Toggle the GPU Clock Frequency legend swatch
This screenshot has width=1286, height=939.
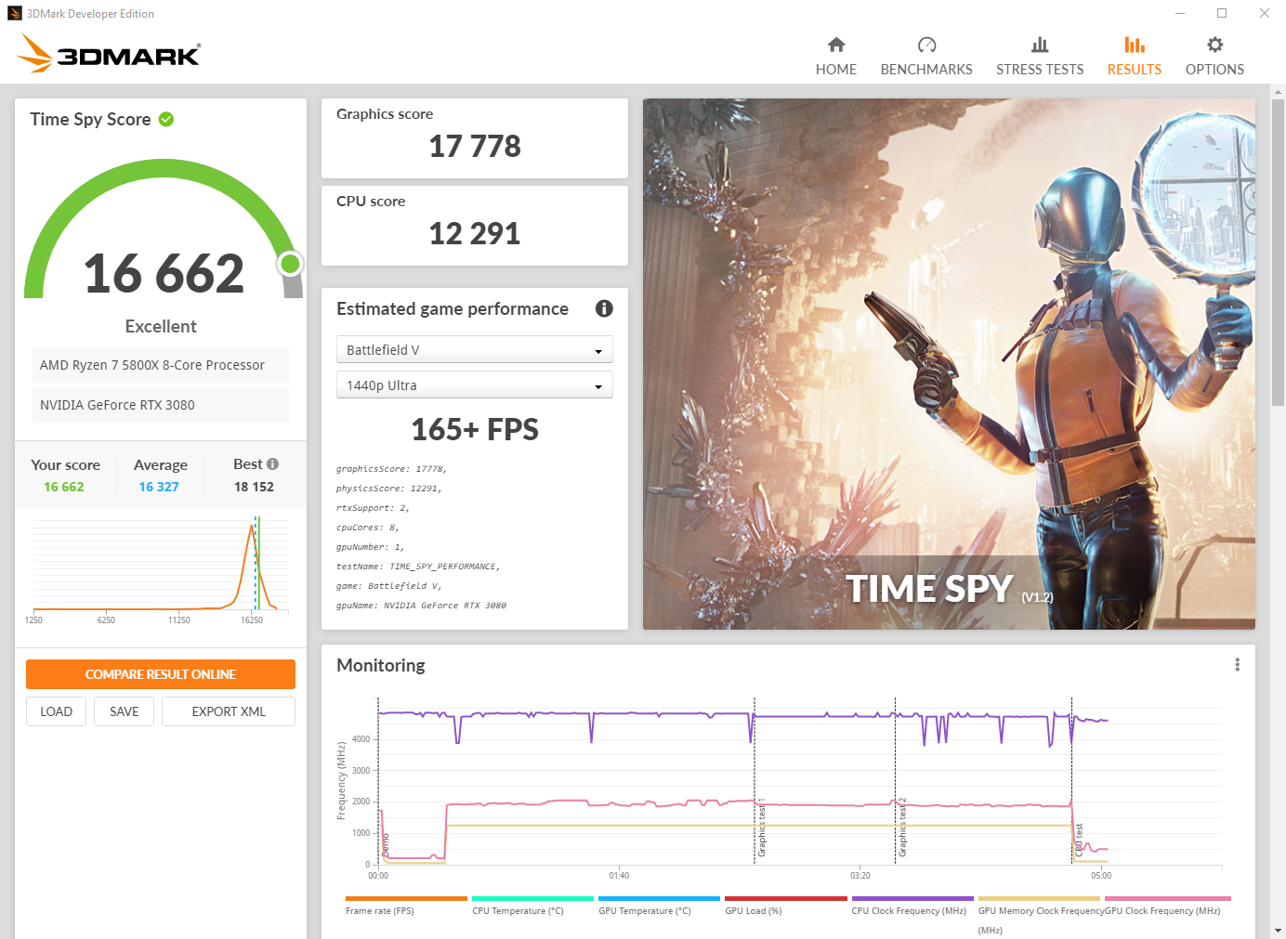click(x=1167, y=898)
